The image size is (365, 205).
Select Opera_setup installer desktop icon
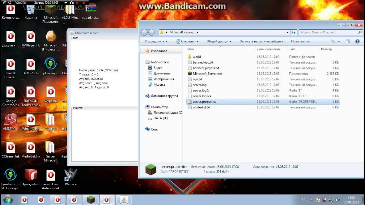point(31,178)
